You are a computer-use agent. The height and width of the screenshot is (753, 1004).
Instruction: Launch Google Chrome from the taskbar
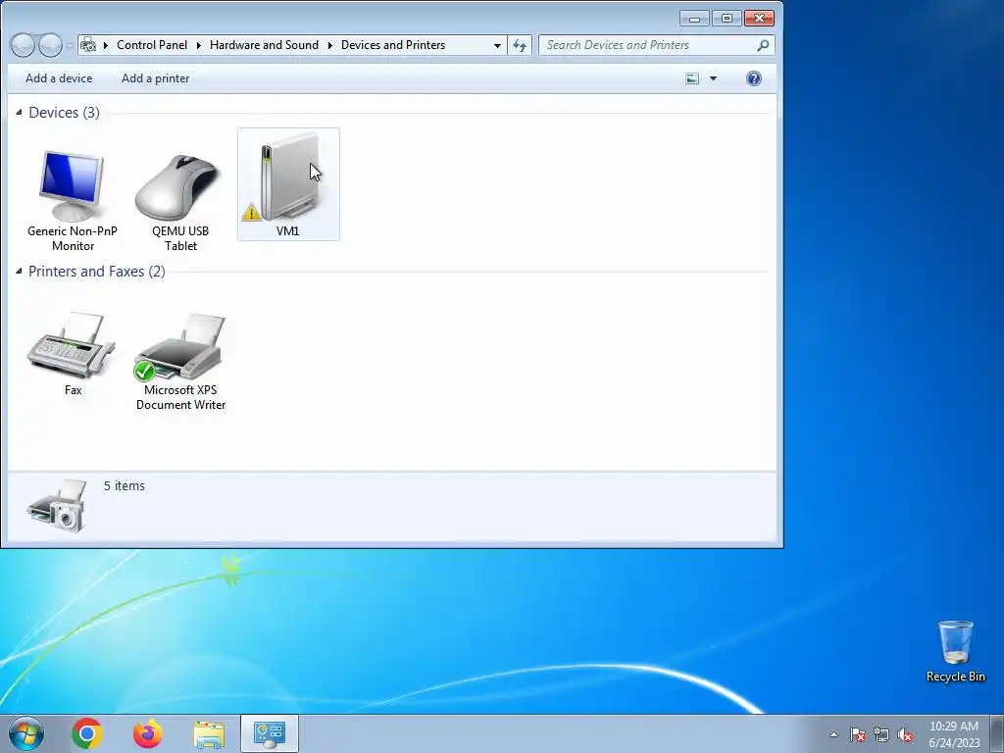[87, 733]
